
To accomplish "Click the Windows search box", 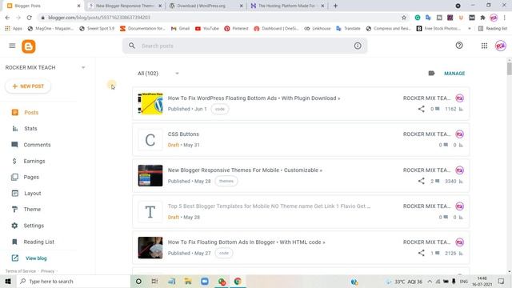I will point(73,281).
